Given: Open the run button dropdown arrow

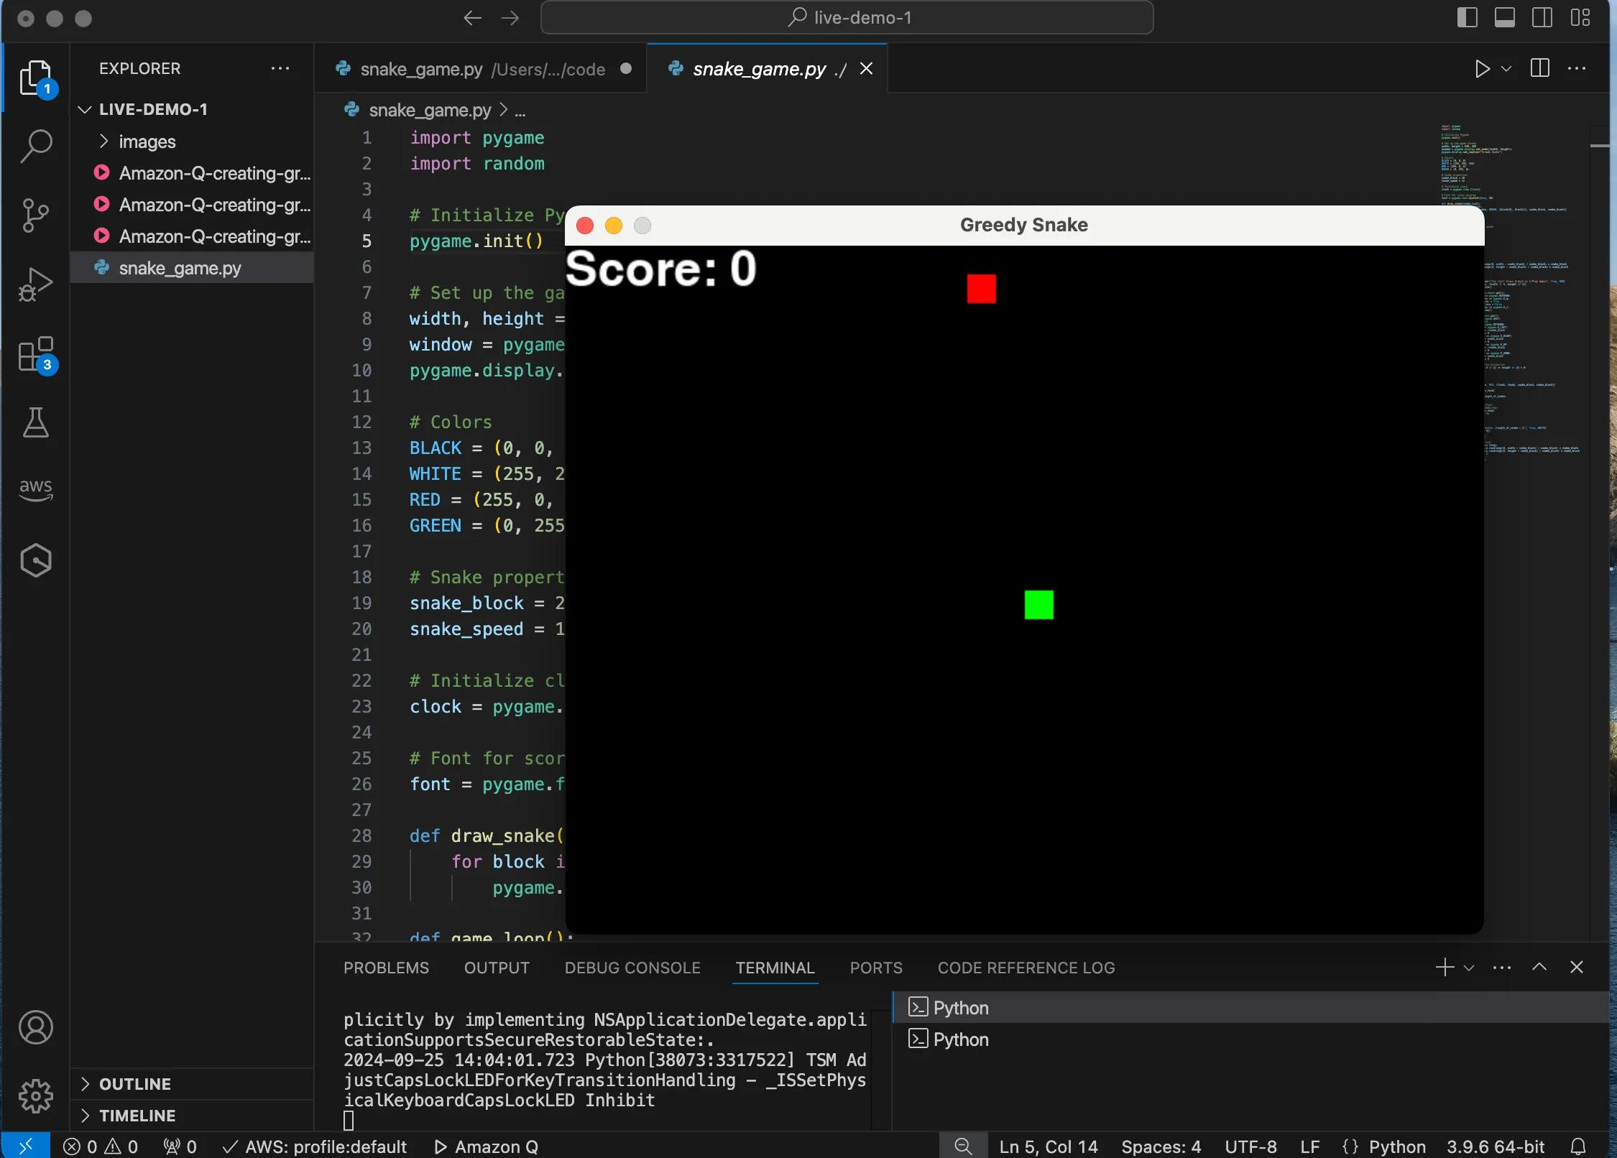Looking at the screenshot, I should point(1506,69).
